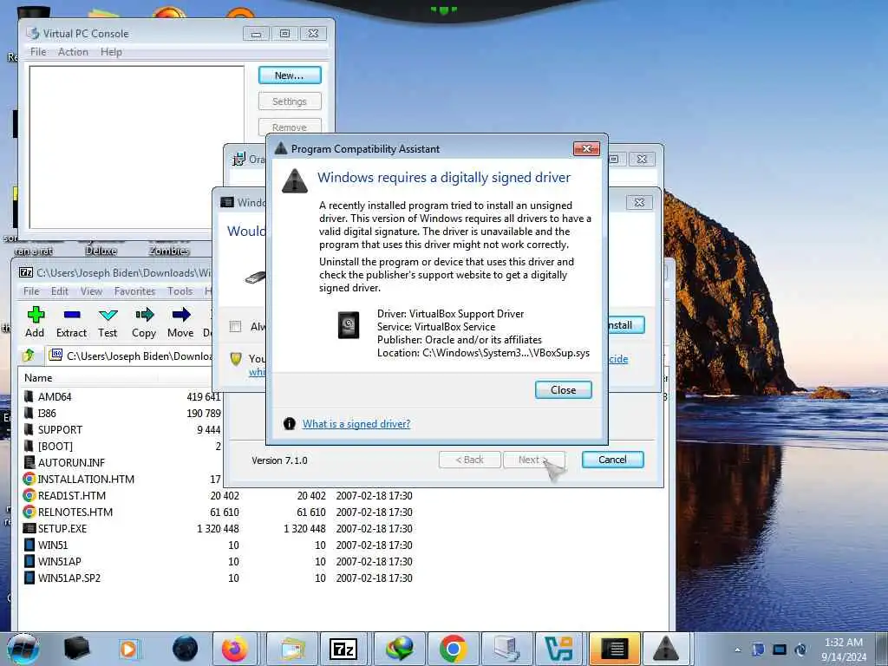This screenshot has width=888, height=666.
Task: Click the Settings button in Virtual PC Console
Action: 290,101
